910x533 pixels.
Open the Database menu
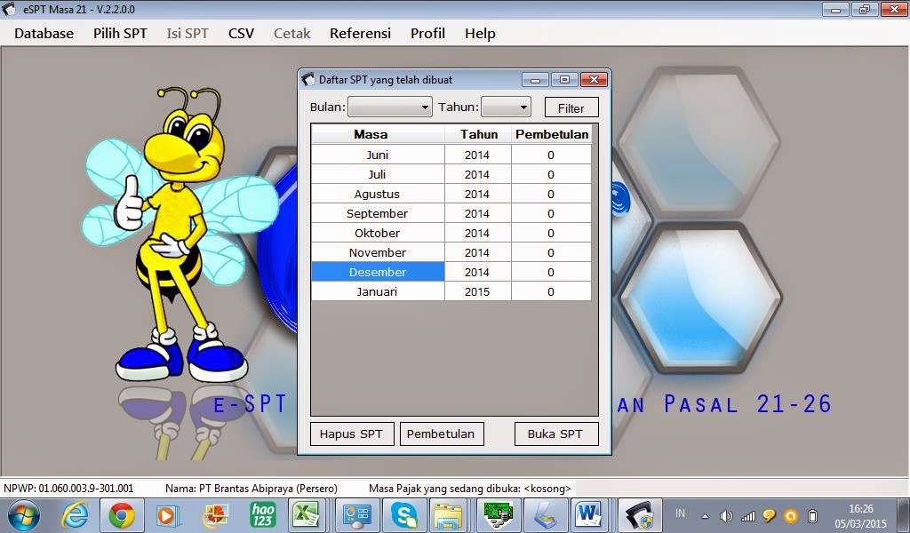43,33
